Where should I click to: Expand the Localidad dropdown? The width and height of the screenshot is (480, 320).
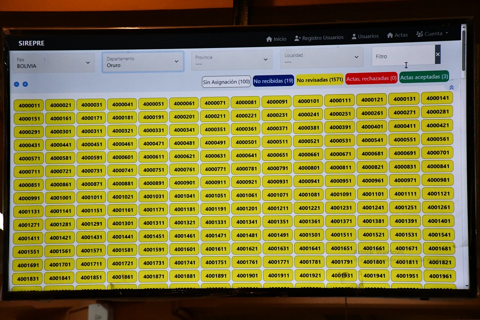click(322, 58)
